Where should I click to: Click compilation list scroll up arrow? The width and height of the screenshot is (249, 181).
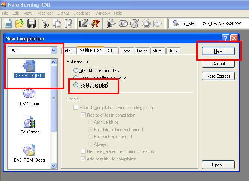click(x=54, y=62)
